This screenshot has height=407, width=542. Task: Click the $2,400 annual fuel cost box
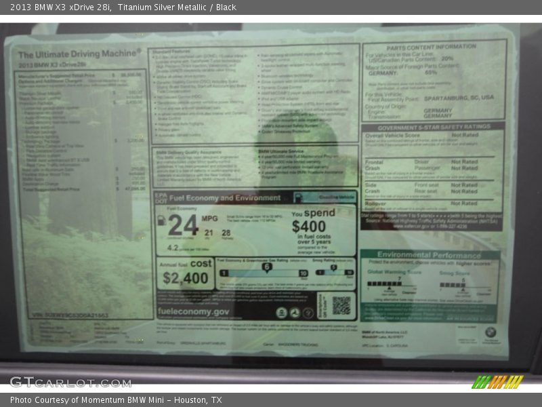[x=185, y=273]
